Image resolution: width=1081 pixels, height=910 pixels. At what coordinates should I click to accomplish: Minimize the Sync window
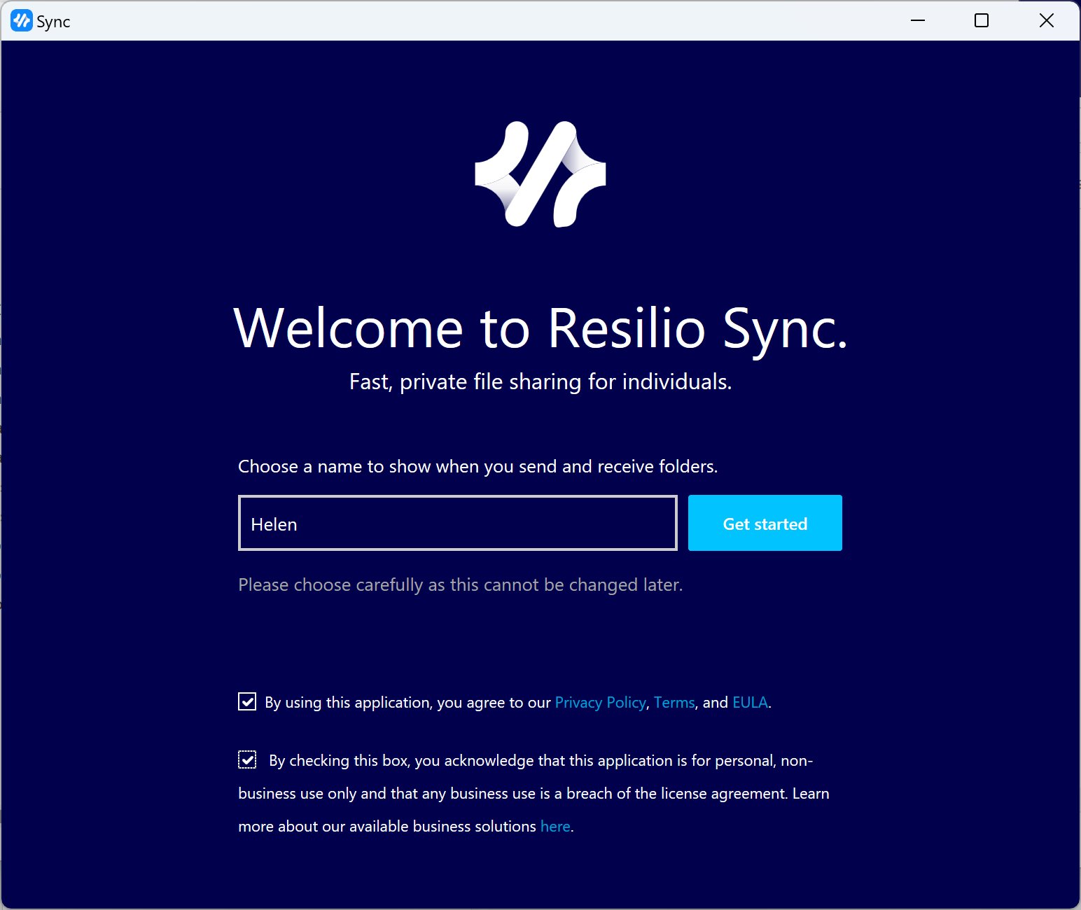pyautogui.click(x=918, y=20)
